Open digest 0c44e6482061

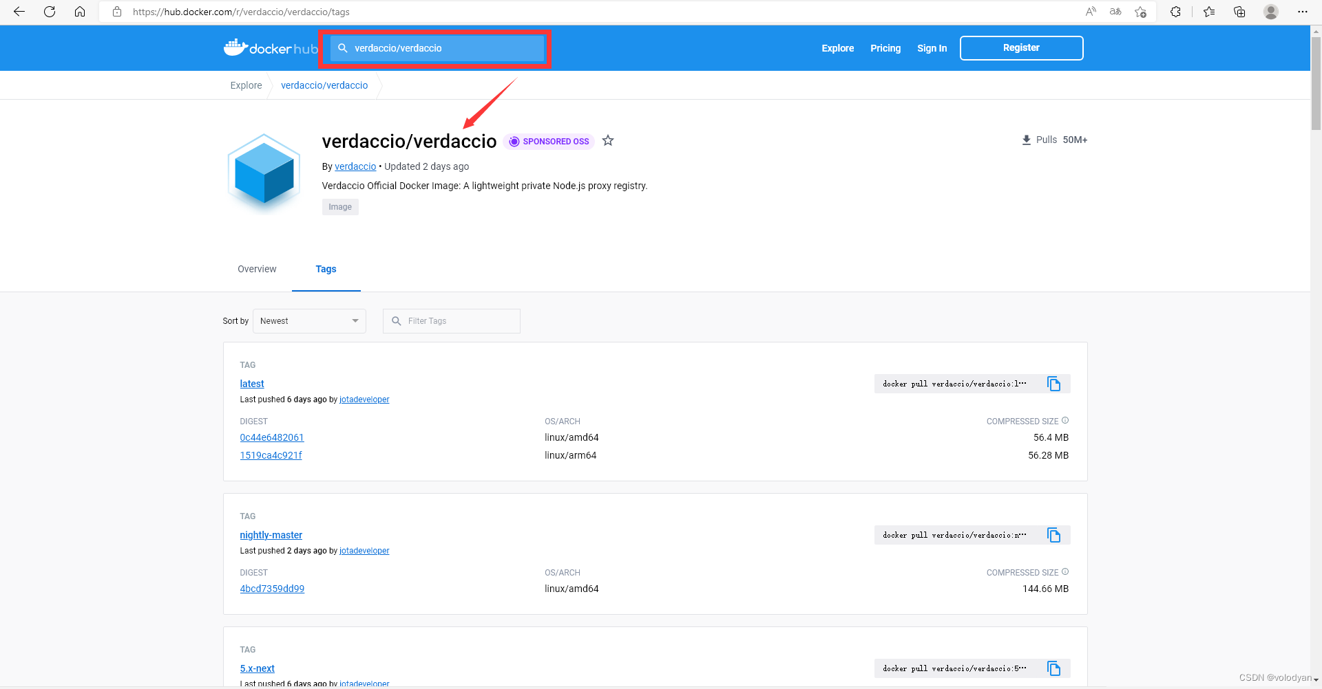[x=271, y=437]
